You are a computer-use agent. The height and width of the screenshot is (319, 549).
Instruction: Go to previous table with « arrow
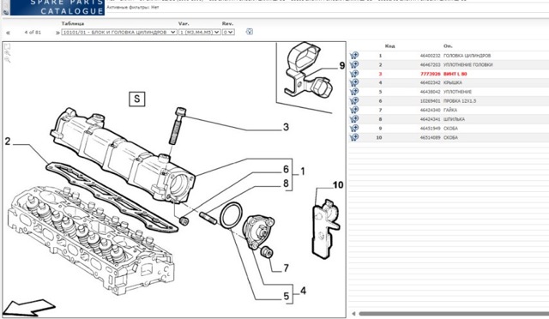point(8,33)
